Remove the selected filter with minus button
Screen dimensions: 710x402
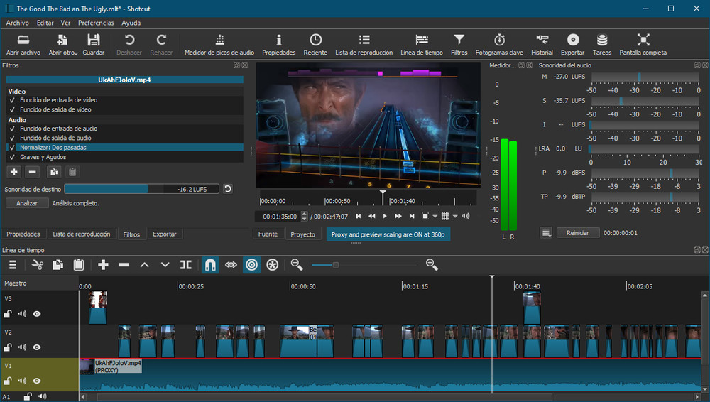click(x=32, y=172)
